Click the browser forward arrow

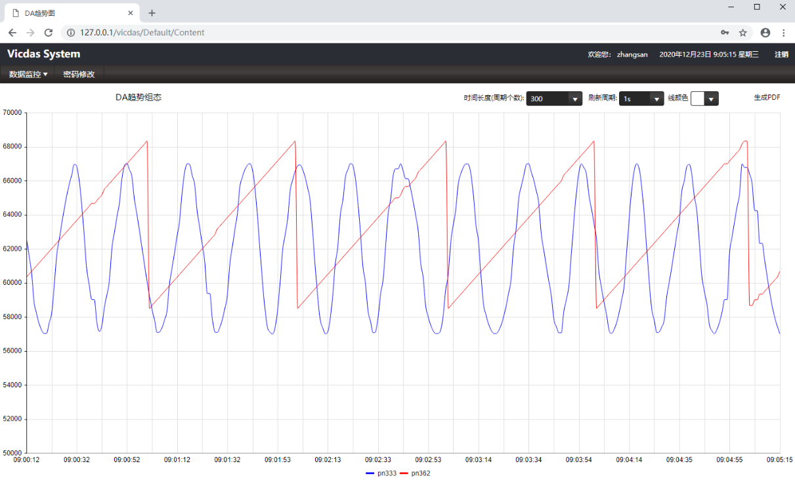[x=30, y=32]
